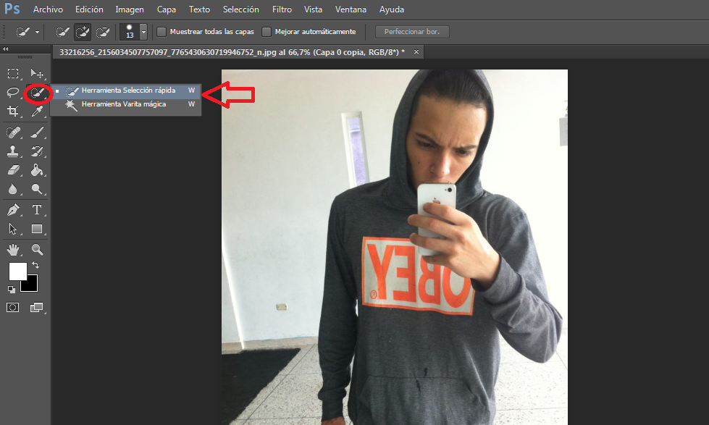The image size is (709, 425).
Task: Collapse the tools panel double arrows
Action: (5, 49)
